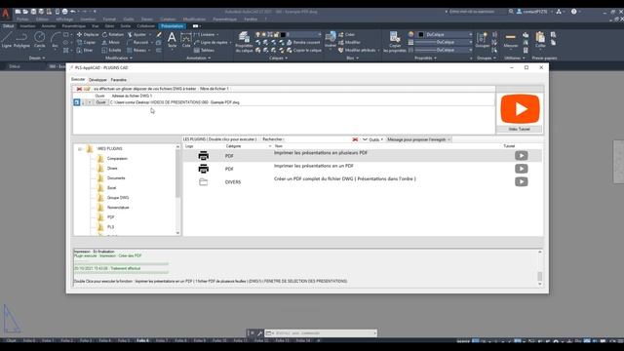The height and width of the screenshot is (351, 624).
Task: Click the Ouvrir button beside file path
Action: pos(100,102)
